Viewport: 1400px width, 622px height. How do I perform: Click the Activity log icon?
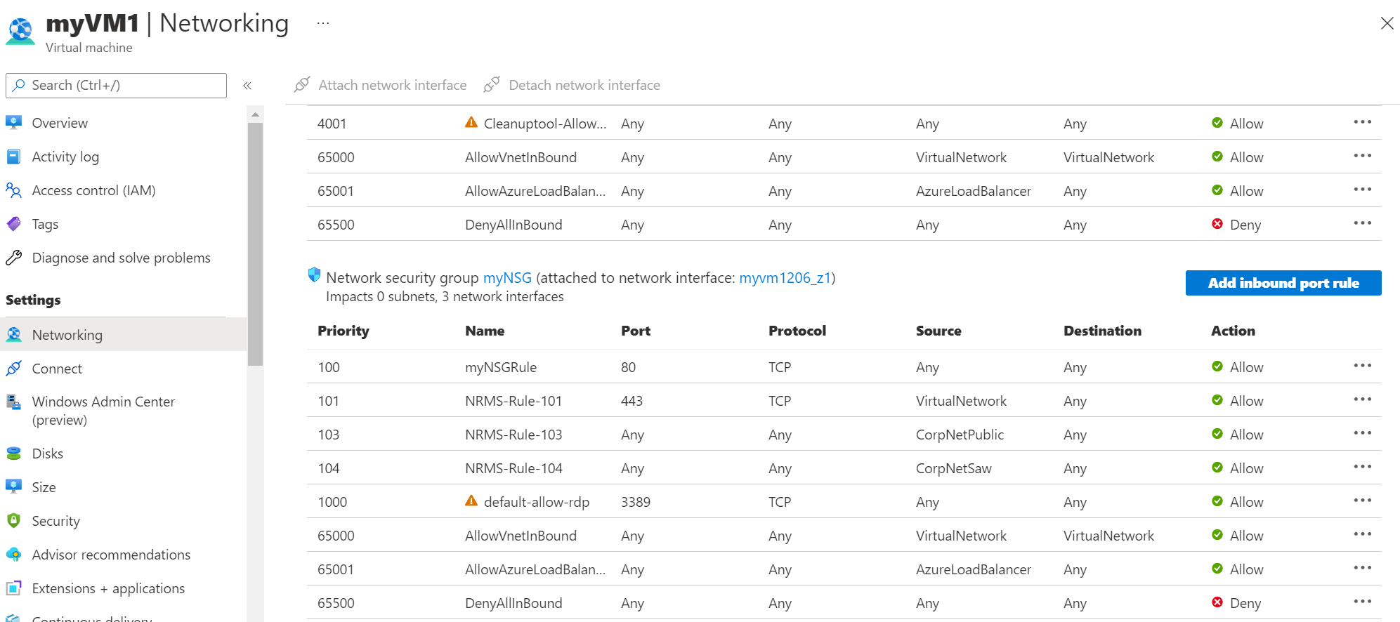pos(13,157)
